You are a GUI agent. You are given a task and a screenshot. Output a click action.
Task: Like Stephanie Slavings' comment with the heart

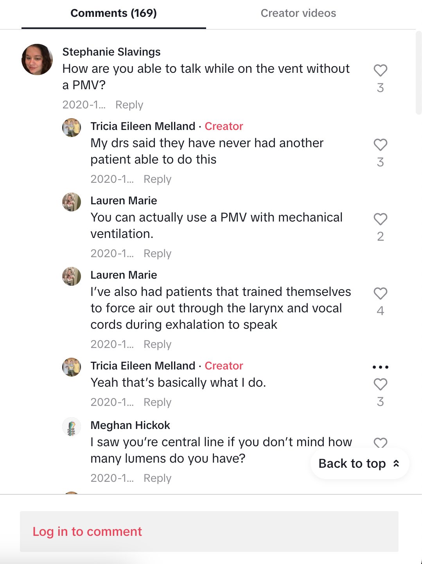(x=380, y=70)
